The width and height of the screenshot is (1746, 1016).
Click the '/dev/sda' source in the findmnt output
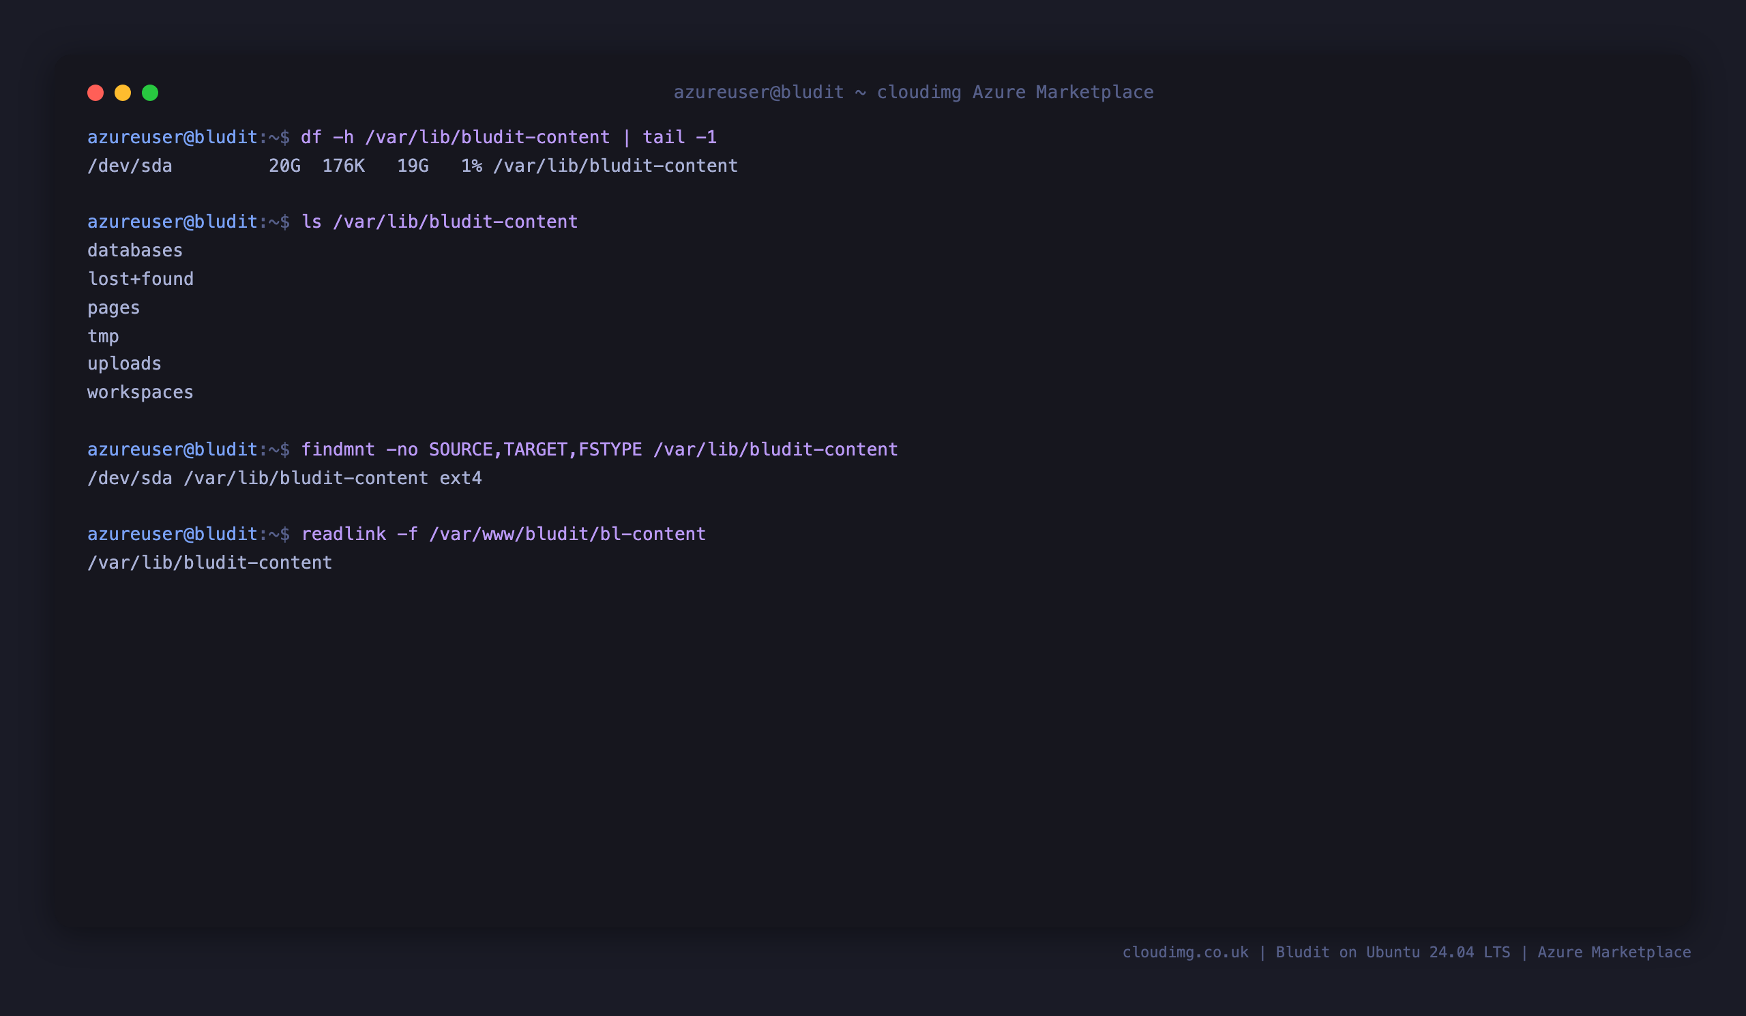[130, 478]
